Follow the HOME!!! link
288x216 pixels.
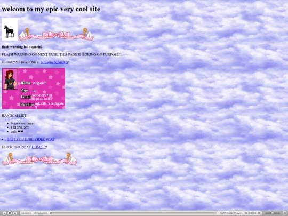pyautogui.click(x=39, y=147)
